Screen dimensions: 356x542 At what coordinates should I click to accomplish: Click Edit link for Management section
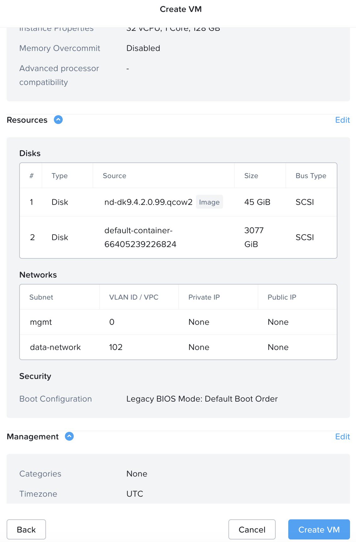point(342,437)
